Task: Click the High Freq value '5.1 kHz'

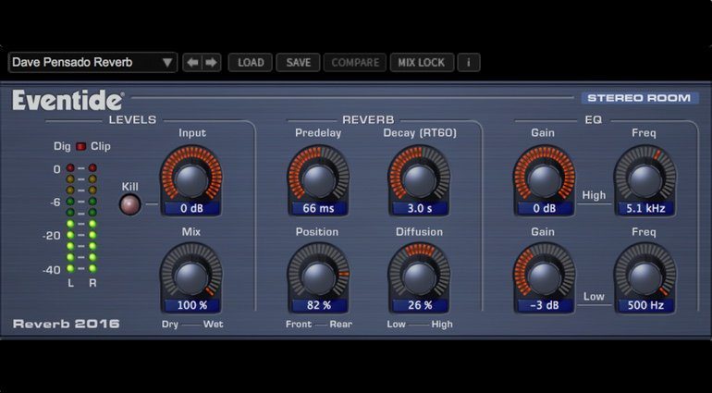Action: (x=644, y=209)
